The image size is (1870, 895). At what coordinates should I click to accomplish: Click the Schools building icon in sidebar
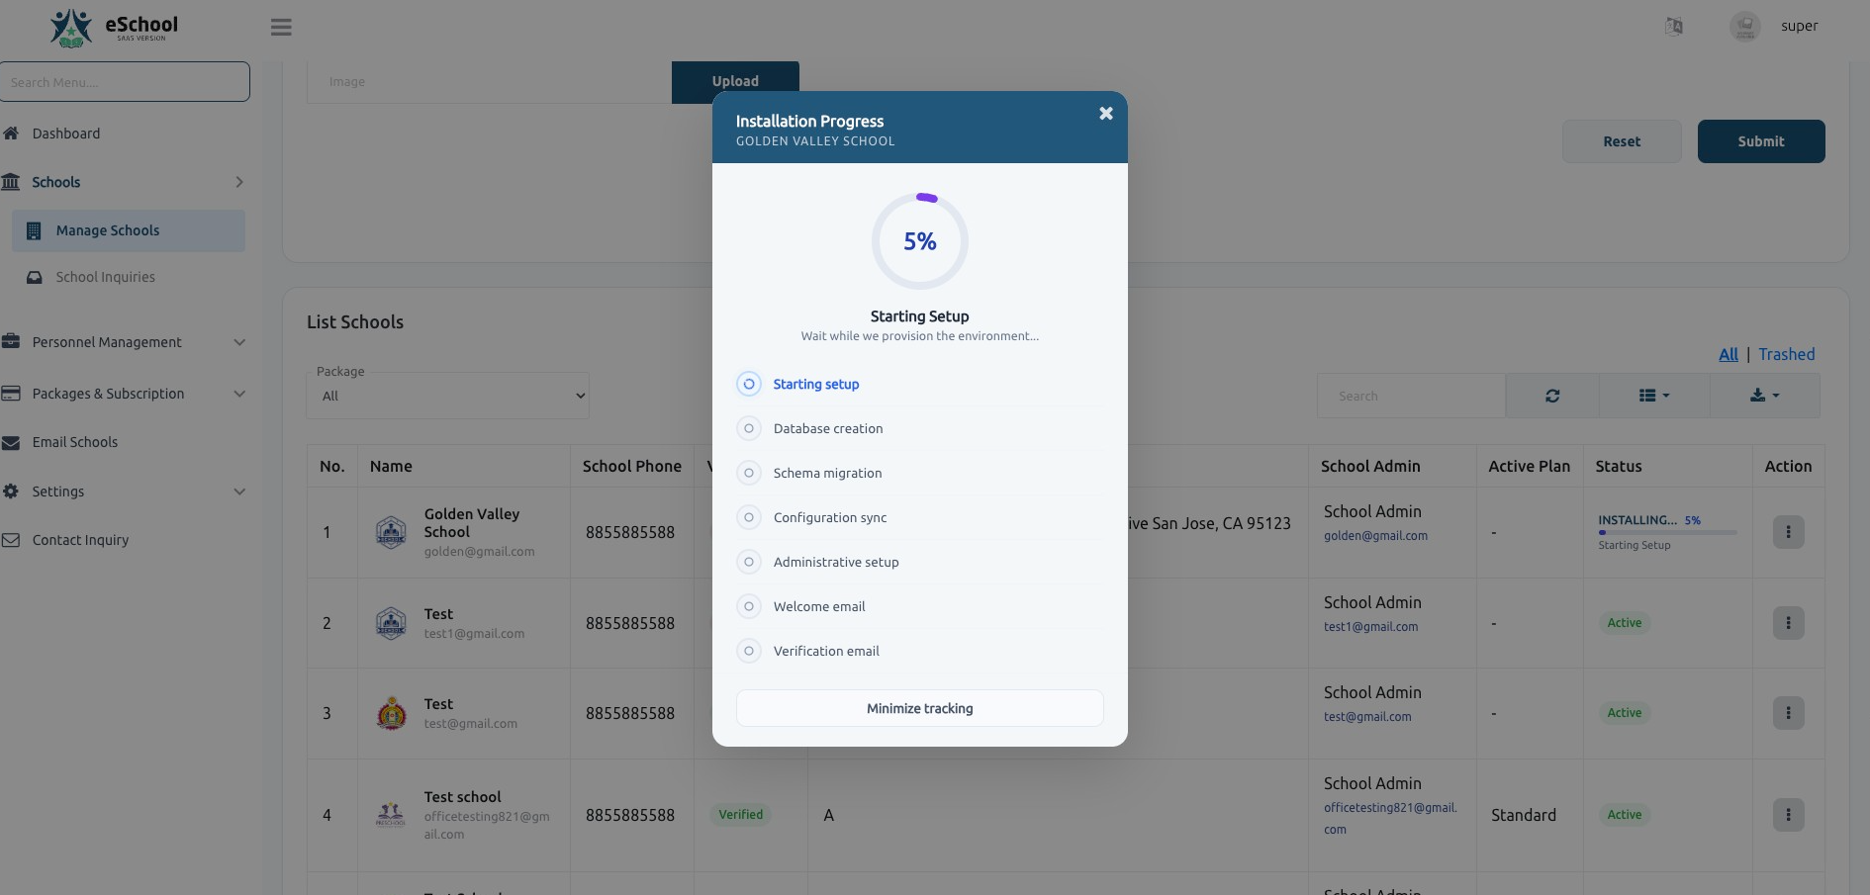11,182
